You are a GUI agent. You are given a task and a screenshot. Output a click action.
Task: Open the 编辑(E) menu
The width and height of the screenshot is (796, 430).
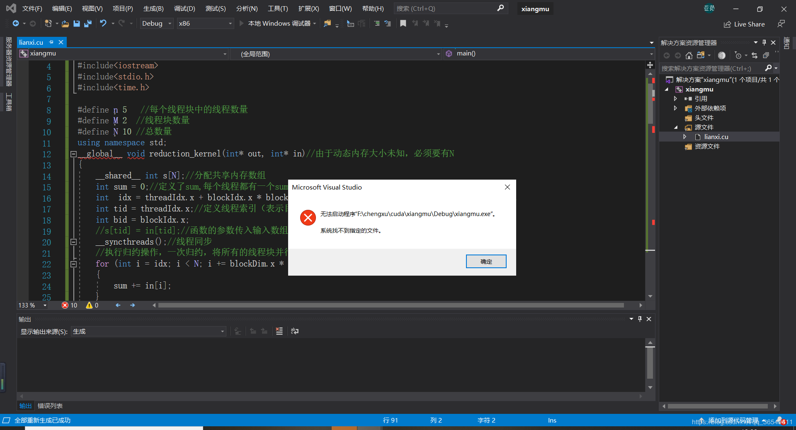(62, 8)
